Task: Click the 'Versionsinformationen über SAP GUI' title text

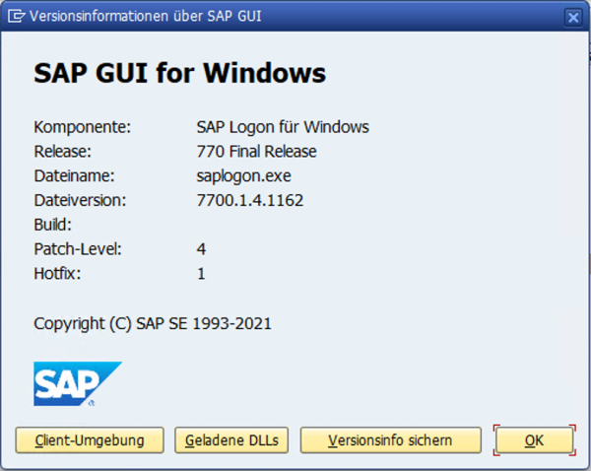Action: pyautogui.click(x=146, y=16)
